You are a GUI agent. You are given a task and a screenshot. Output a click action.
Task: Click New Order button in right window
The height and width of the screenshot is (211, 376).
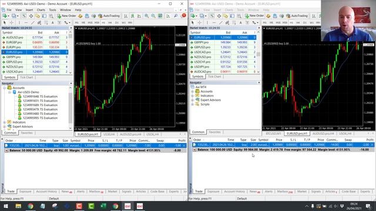coord(254,16)
